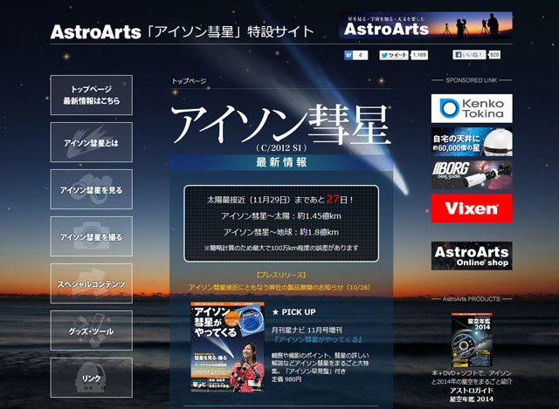The width and height of the screenshot is (559, 409).
Task: Click the Twitter ツイート button
Action: click(x=394, y=55)
